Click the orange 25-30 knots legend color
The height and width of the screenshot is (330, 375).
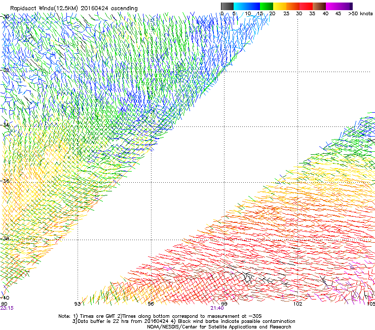pos(293,6)
